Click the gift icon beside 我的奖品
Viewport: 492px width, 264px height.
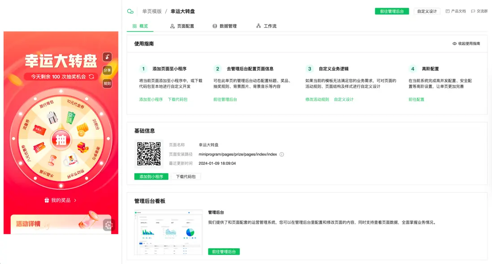(47, 200)
